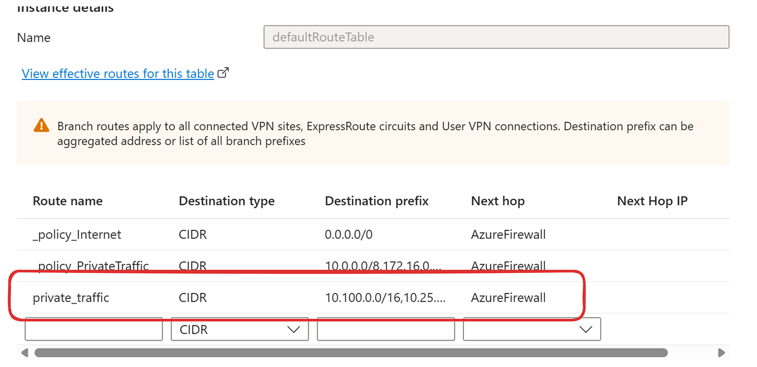Click the 10.100.0.0/16 destination prefix cell
Image resolution: width=757 pixels, height=367 pixels.
386,297
